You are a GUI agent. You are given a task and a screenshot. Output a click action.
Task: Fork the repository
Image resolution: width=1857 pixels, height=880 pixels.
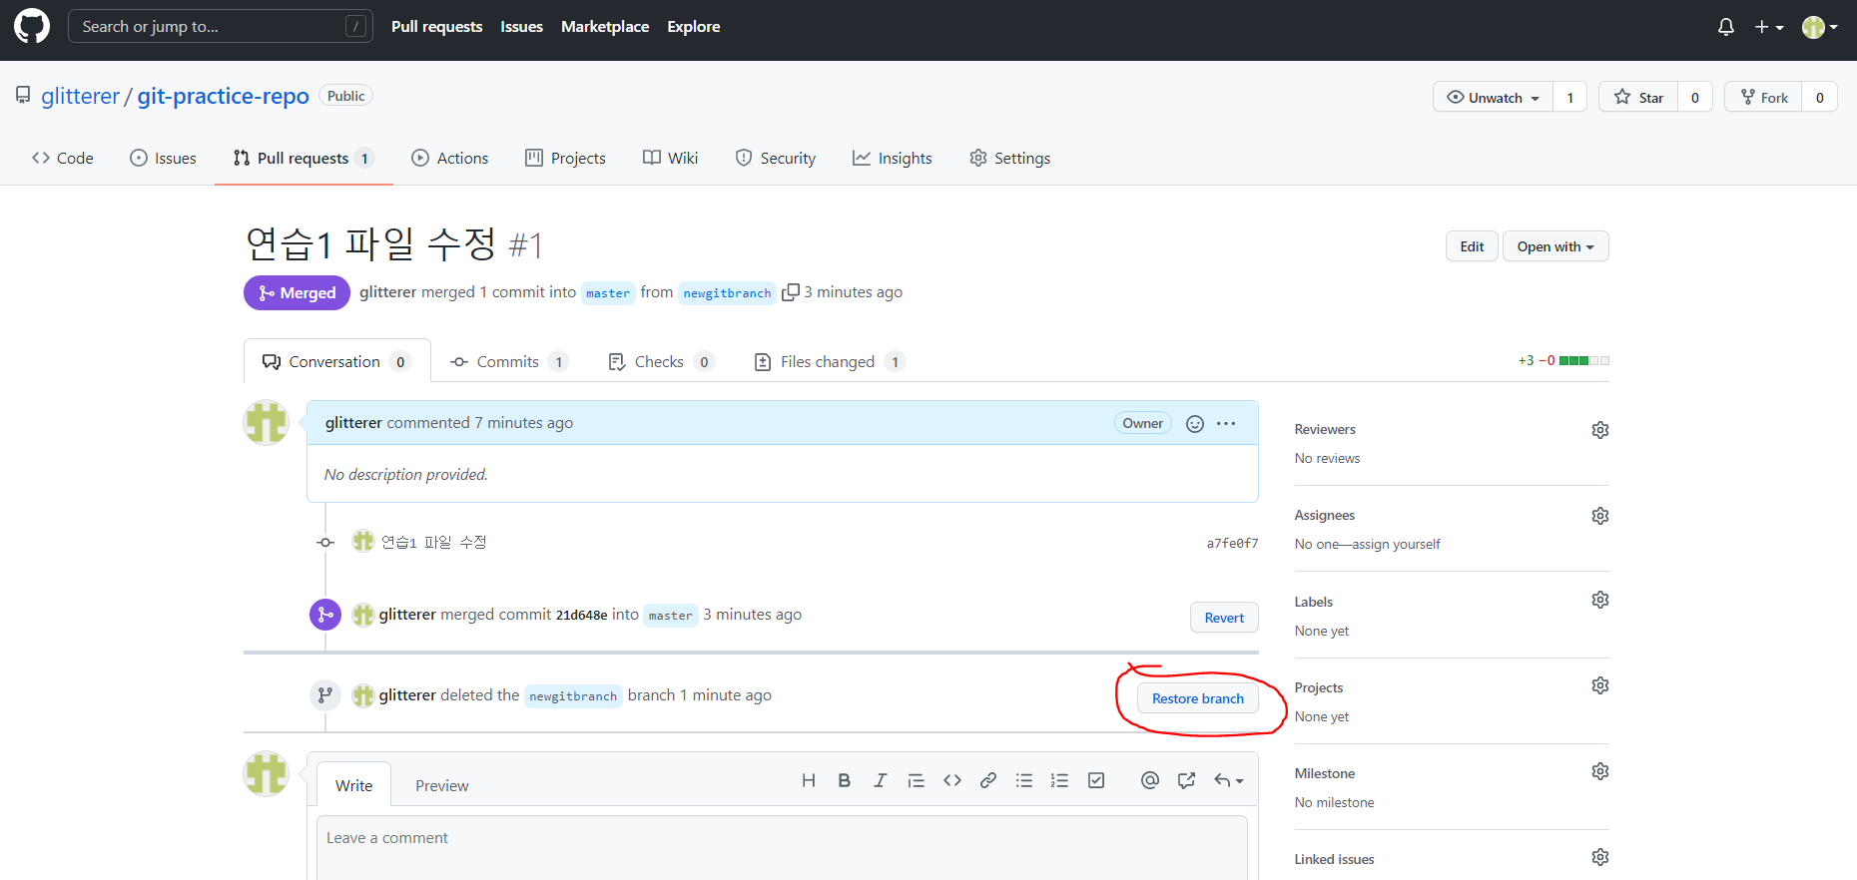tap(1764, 97)
